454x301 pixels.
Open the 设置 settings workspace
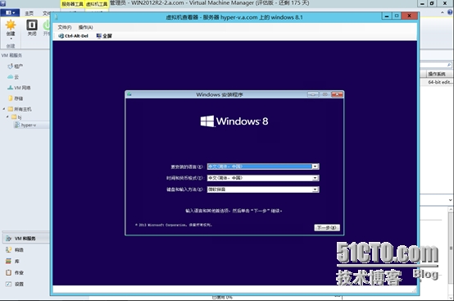(x=15, y=285)
